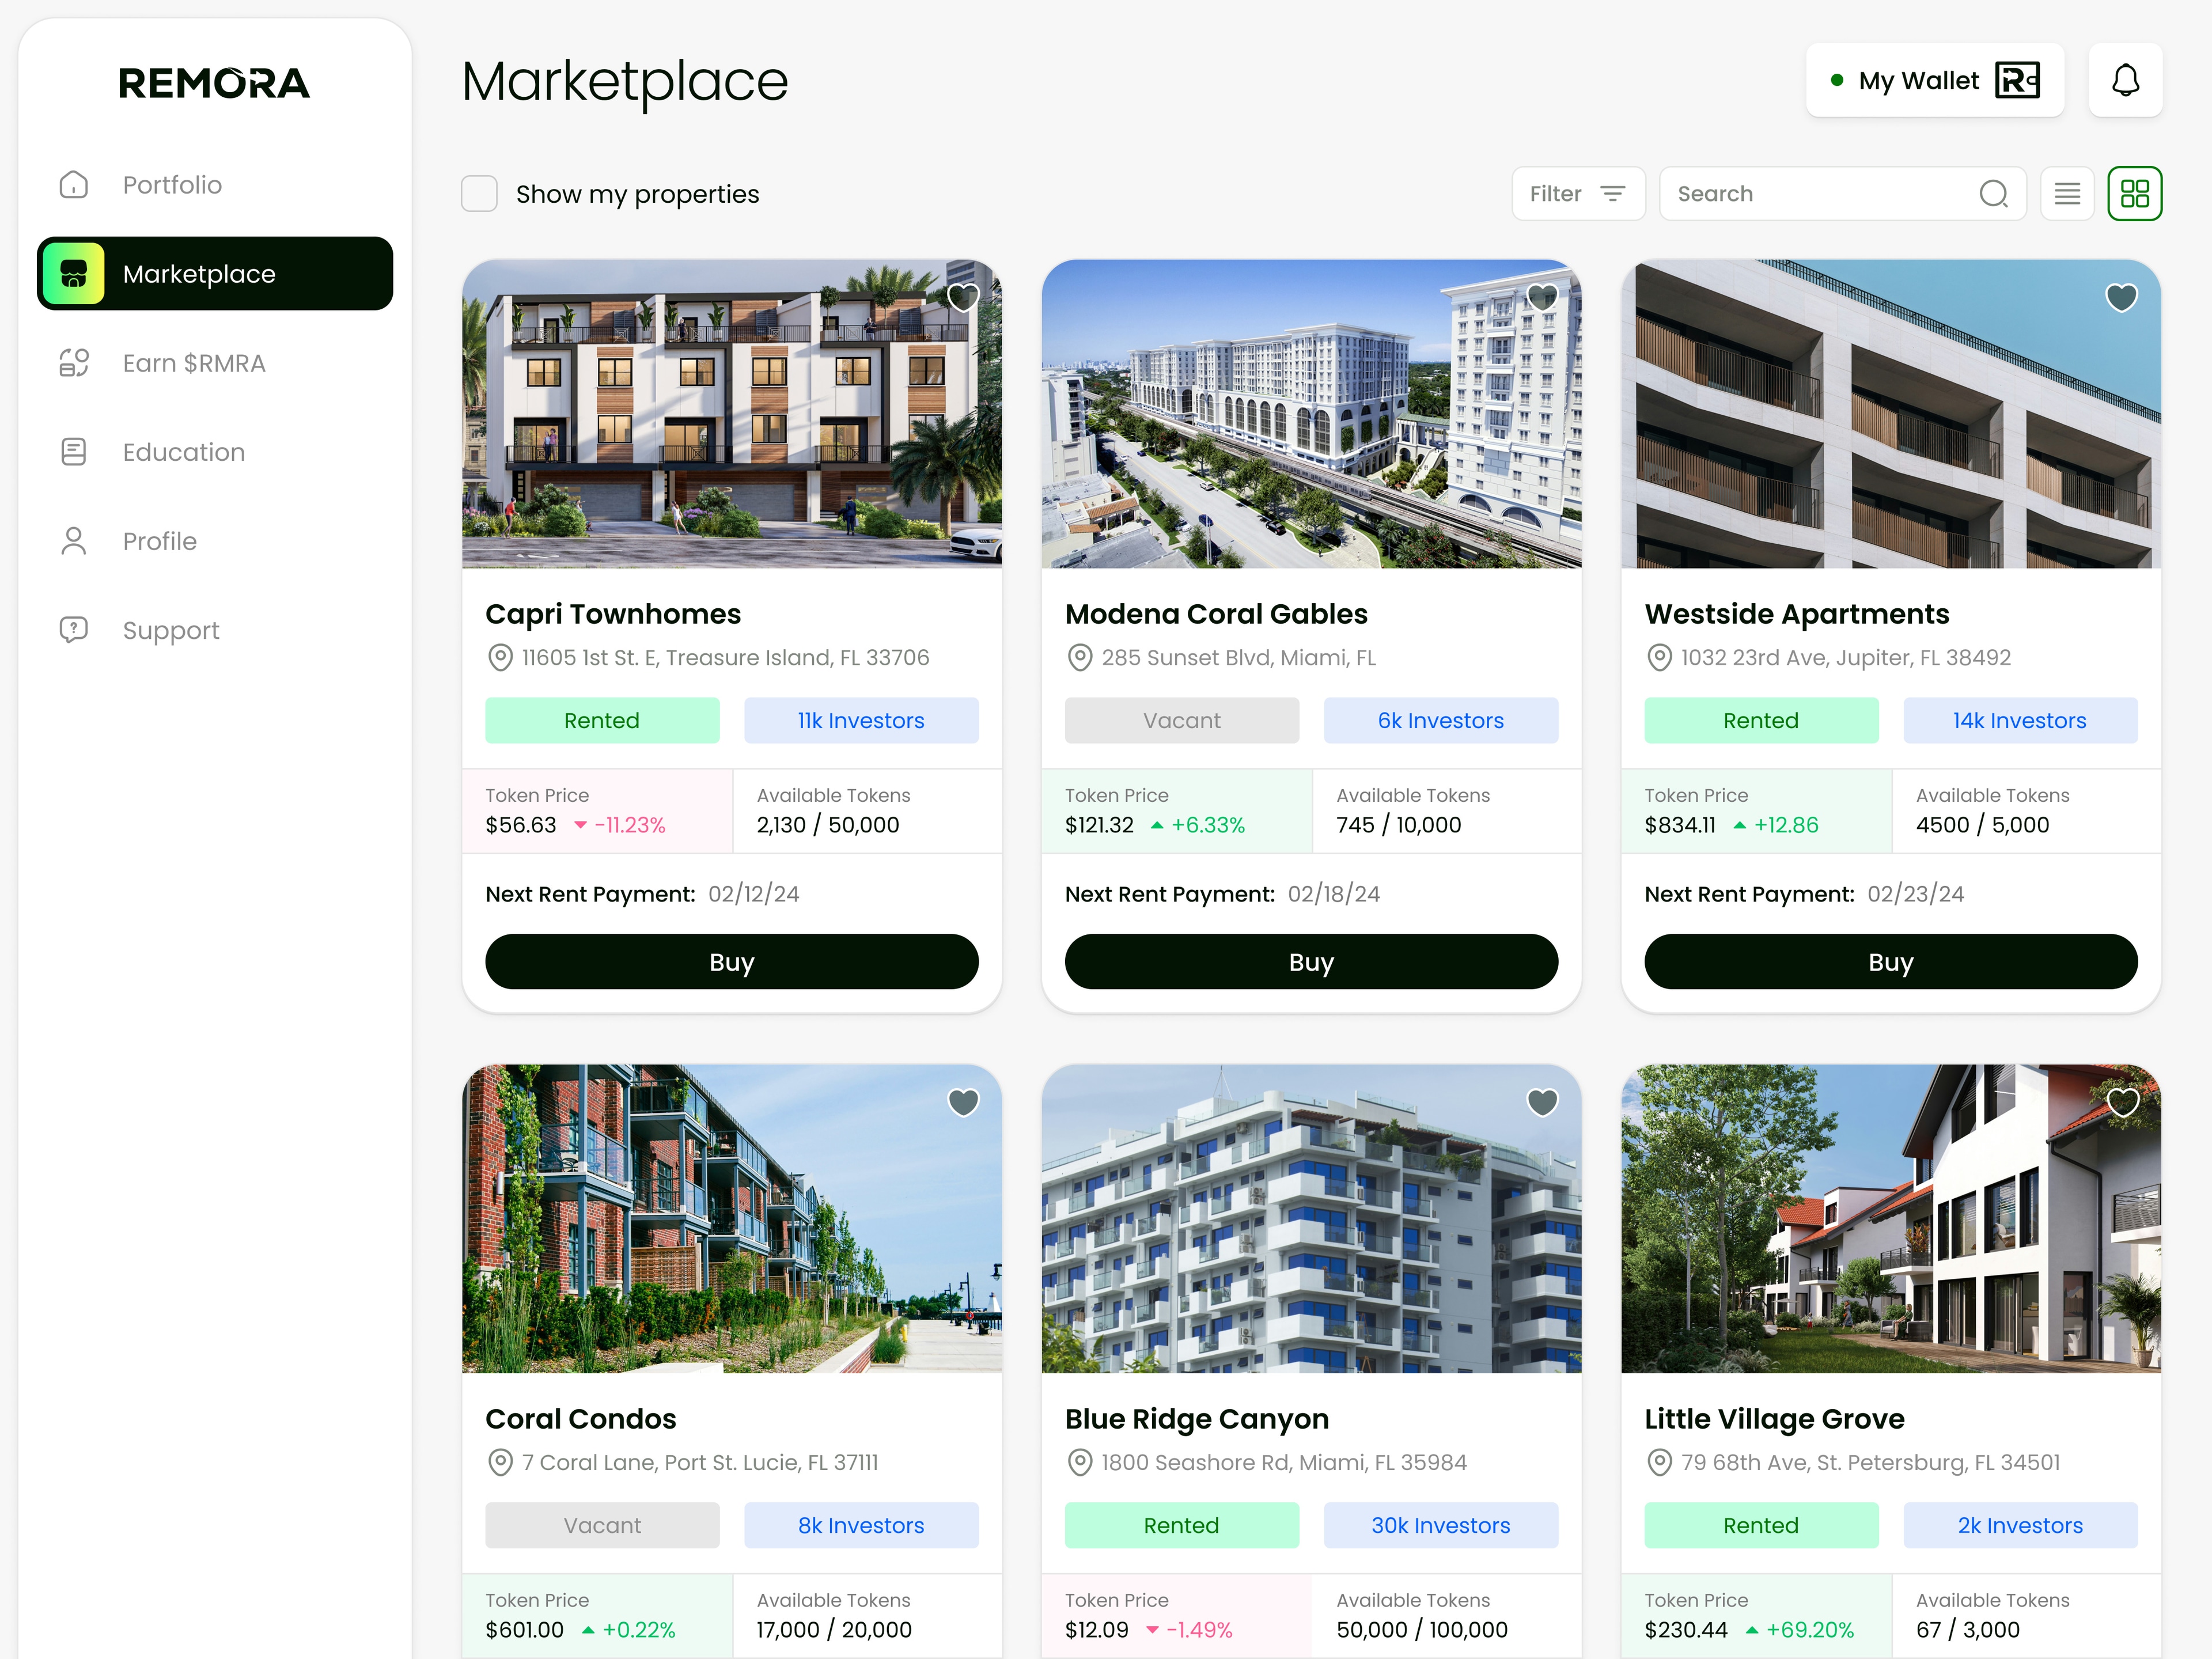Click the location pin for Capri Townhomes
Image resolution: width=2212 pixels, height=1659 pixels.
[x=500, y=658]
